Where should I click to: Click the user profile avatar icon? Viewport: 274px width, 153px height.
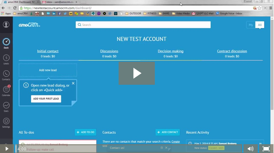point(6,24)
